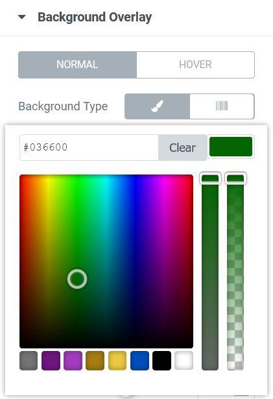Pick the gray preset swatch

[x=29, y=361]
